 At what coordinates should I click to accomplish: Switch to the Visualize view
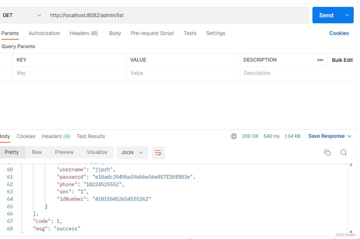coord(97,152)
